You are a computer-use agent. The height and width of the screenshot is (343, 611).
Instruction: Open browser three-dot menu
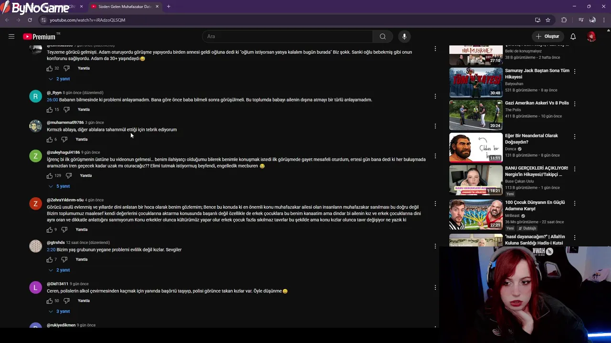pyautogui.click(x=604, y=20)
